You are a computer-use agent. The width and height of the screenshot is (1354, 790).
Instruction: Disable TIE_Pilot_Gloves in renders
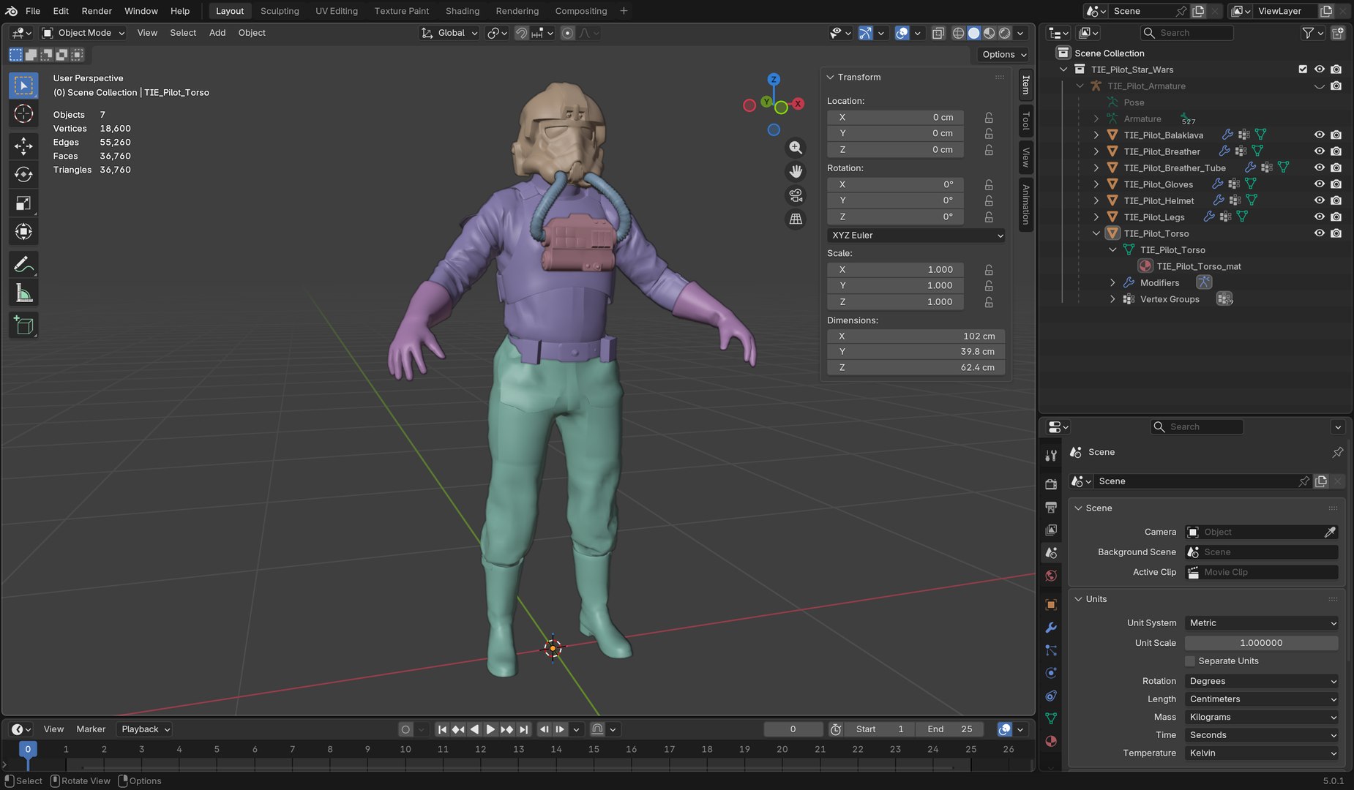pos(1336,184)
